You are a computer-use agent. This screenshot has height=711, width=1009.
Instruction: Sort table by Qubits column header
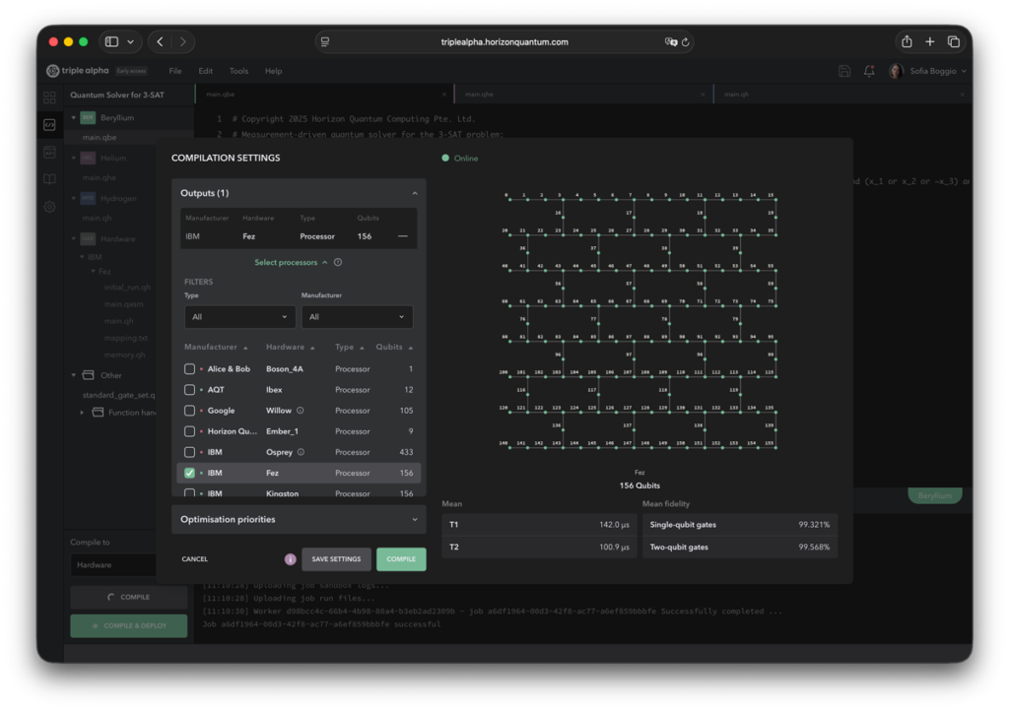(394, 348)
